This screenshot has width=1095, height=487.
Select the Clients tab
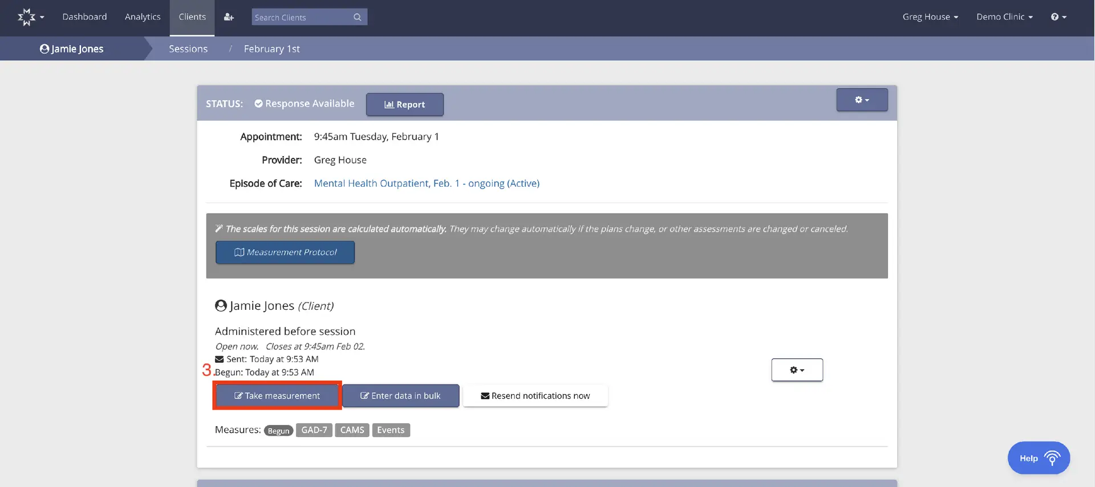point(192,17)
